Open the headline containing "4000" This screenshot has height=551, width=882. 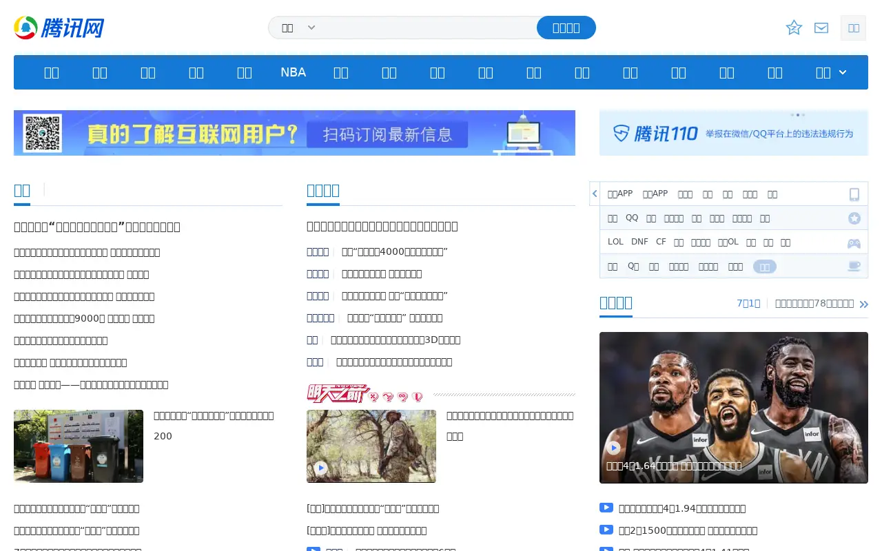point(395,252)
